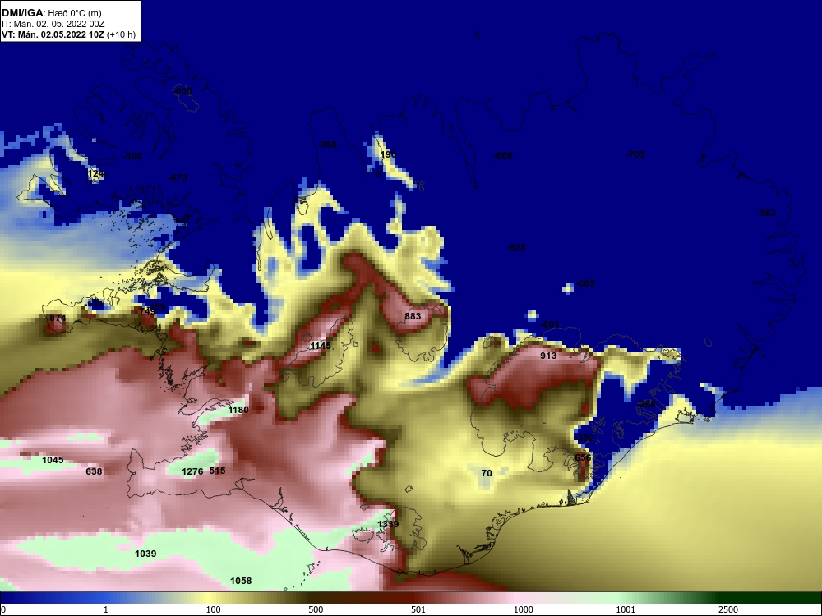Select the map value 749
The image size is (822, 616).
147,311
